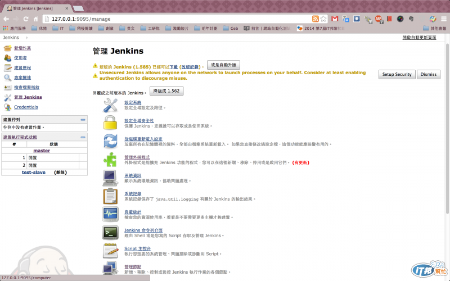Viewport: 450px width, 281px height.
Task: Click Jenkins breadcrumb link
Action: 11,38
